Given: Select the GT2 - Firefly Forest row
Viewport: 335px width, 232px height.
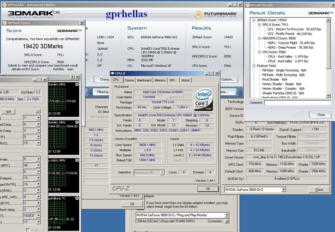Looking at the screenshot, I should coord(290,34).
